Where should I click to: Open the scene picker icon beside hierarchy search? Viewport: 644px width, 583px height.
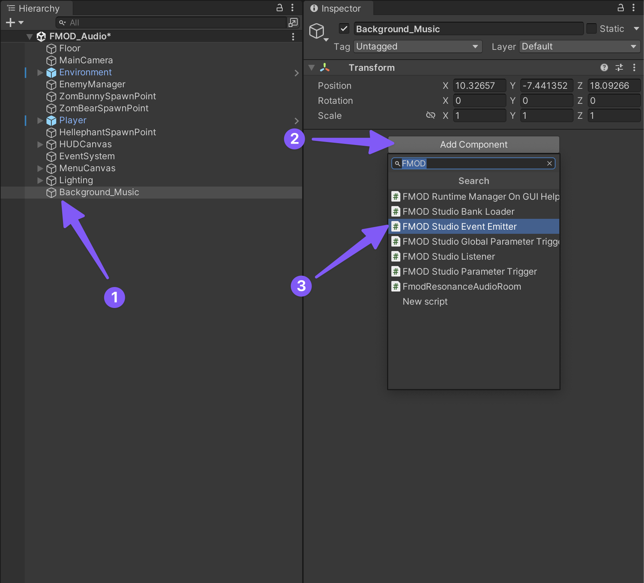[x=293, y=22]
